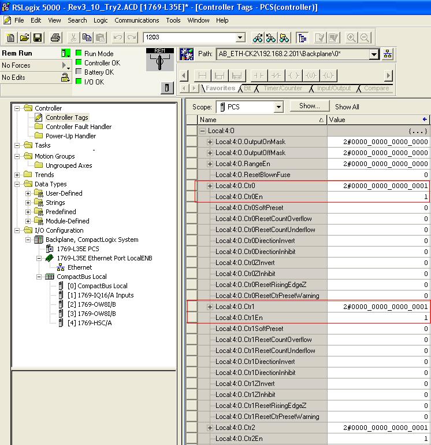The width and height of the screenshot is (431, 445).
Task: Click the New file toolbar icon
Action: click(x=10, y=38)
